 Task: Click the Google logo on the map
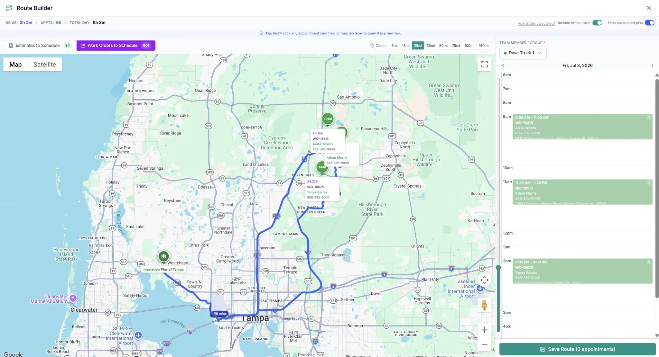coord(13,354)
